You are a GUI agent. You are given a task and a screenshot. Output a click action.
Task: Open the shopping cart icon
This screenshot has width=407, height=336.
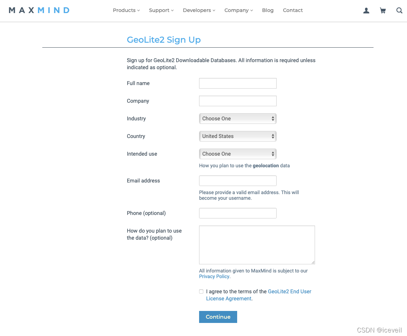point(383,11)
